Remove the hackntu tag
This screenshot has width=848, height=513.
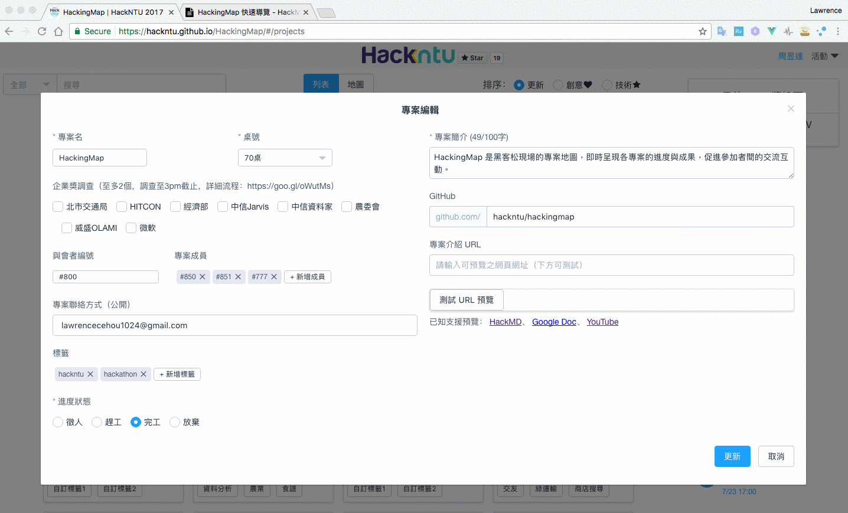[90, 374]
